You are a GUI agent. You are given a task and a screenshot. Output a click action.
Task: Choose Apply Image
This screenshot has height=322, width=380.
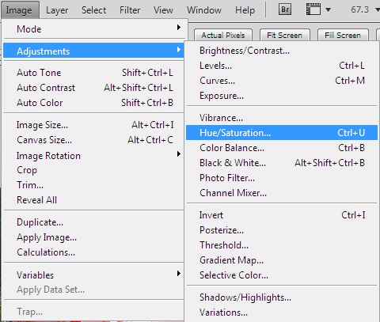(93, 237)
